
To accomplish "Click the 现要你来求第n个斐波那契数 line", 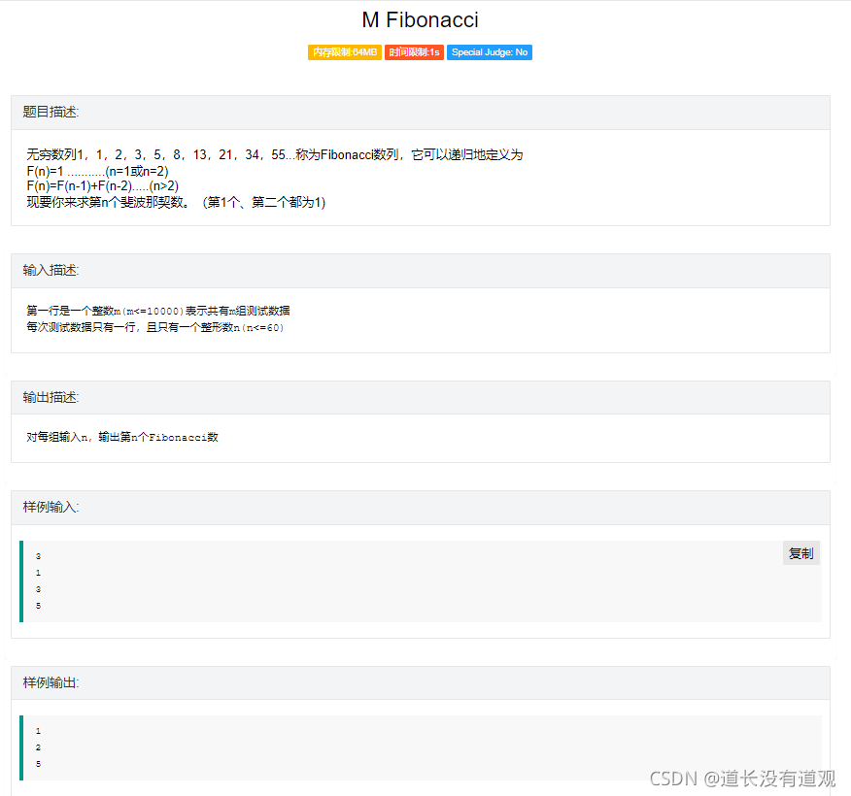I will [176, 202].
